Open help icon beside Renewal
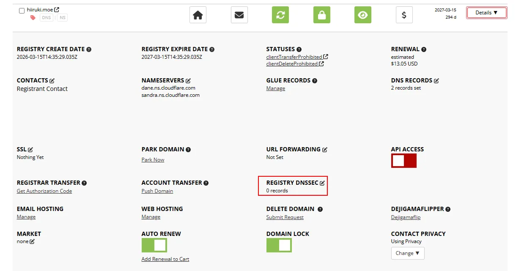Screen dimensions: 516x271 point(424,49)
